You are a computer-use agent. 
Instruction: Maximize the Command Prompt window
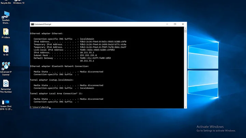[175, 24]
